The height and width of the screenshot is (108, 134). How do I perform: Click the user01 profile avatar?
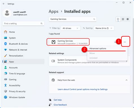(7, 13)
